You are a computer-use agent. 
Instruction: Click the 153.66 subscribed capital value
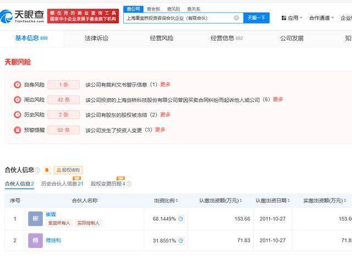coord(242,219)
